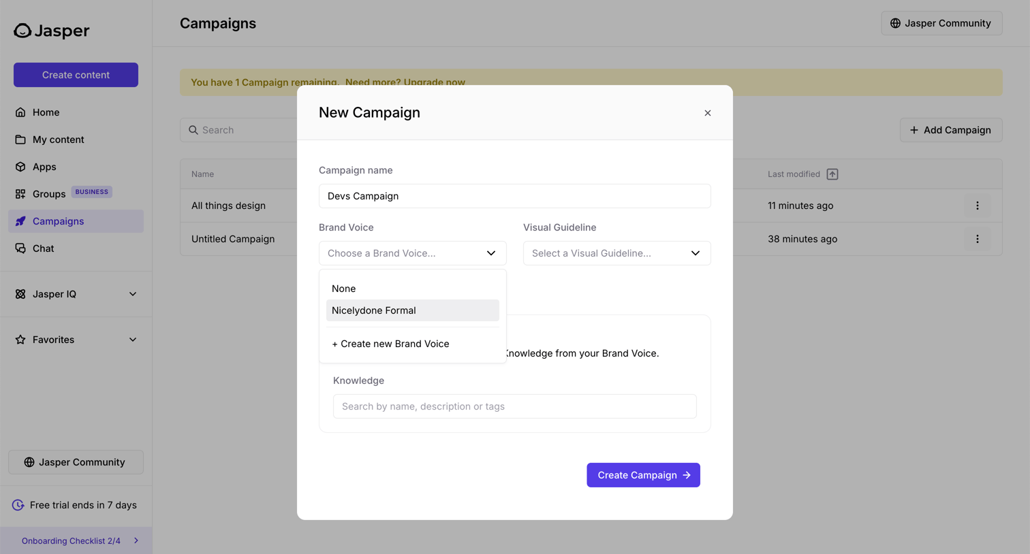Click the 11 minutes ago timestamp

(x=800, y=206)
